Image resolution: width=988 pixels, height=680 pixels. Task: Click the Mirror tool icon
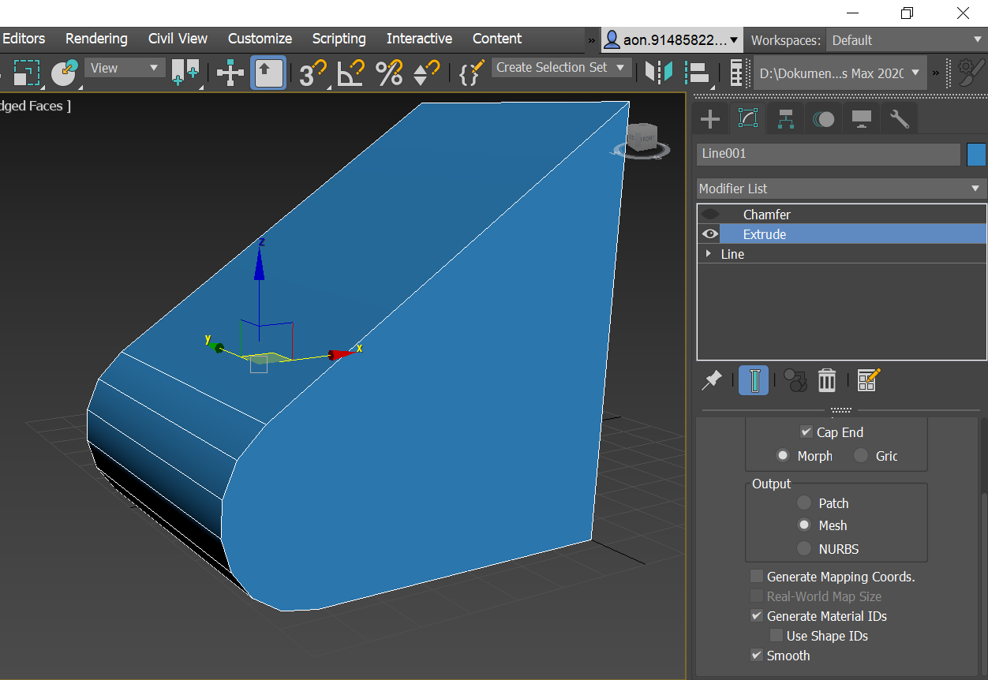point(659,73)
